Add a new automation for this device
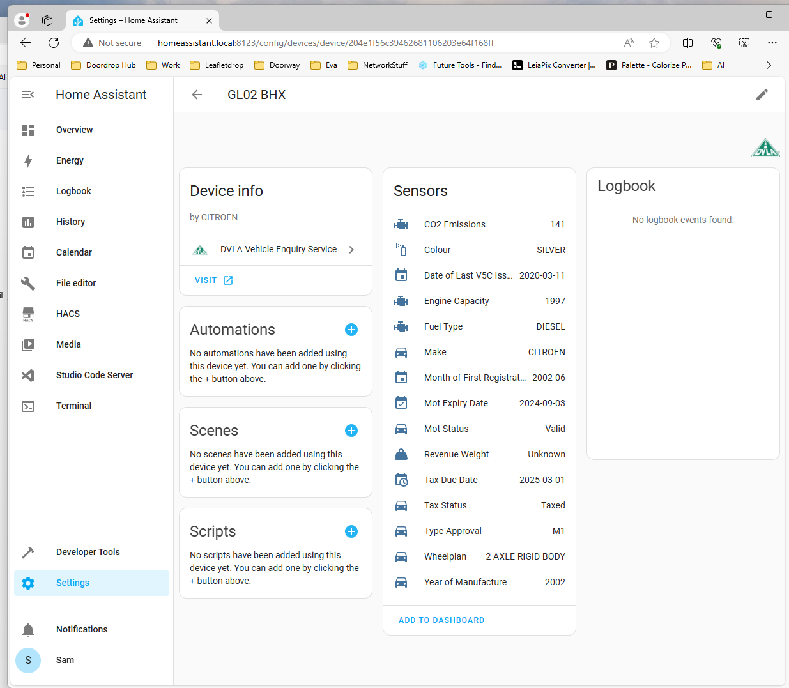 click(x=351, y=330)
